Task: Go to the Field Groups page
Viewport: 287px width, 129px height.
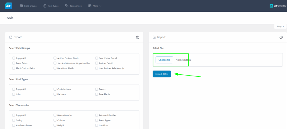Action: pos(30,6)
